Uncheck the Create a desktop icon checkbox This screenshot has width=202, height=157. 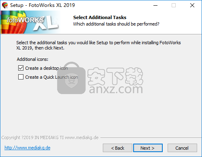coord(21,68)
